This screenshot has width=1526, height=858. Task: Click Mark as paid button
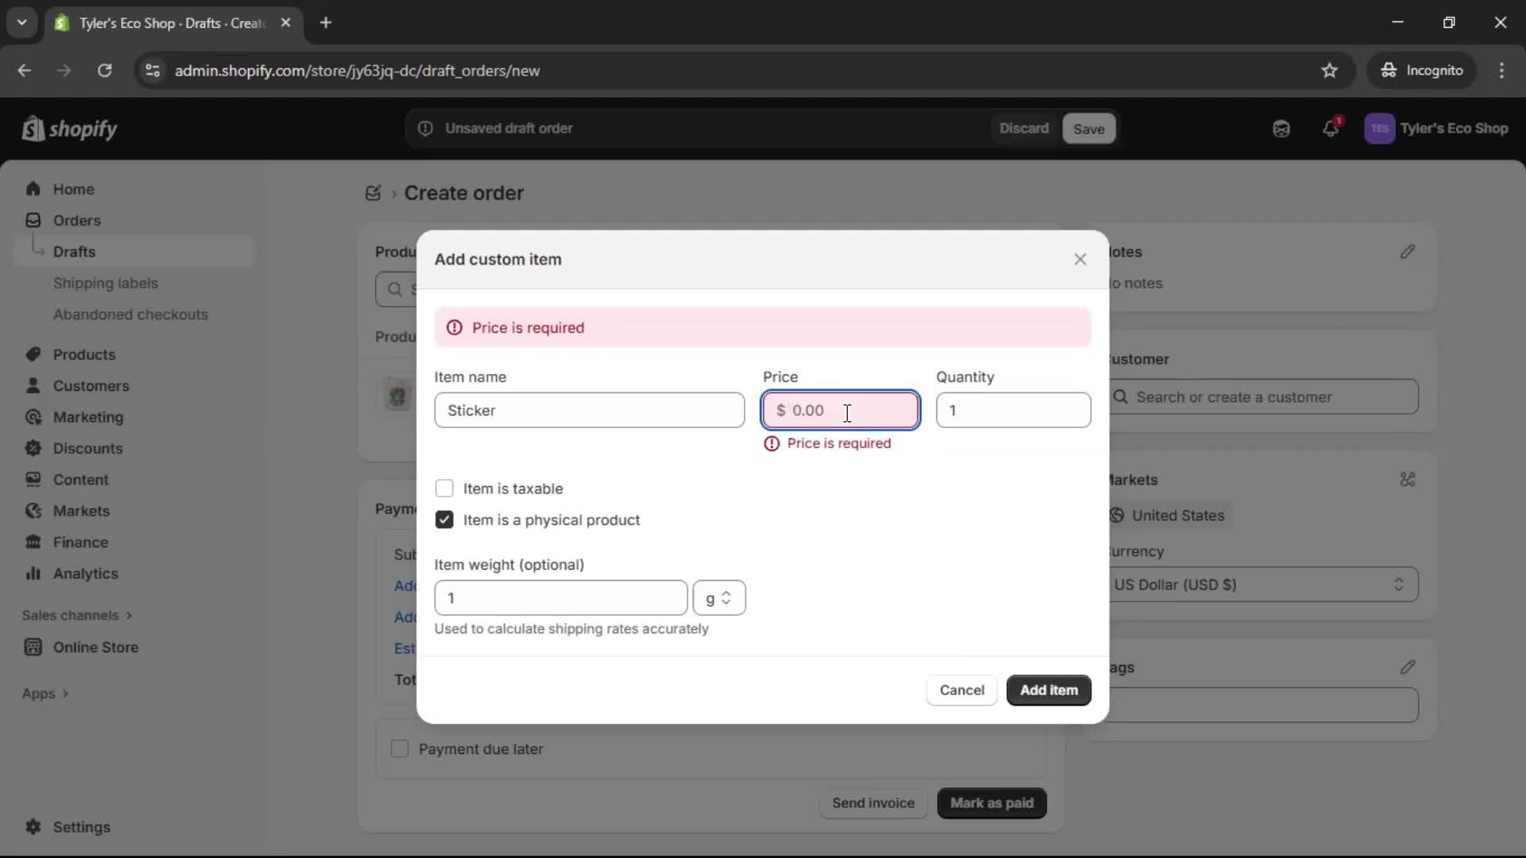coord(991,803)
